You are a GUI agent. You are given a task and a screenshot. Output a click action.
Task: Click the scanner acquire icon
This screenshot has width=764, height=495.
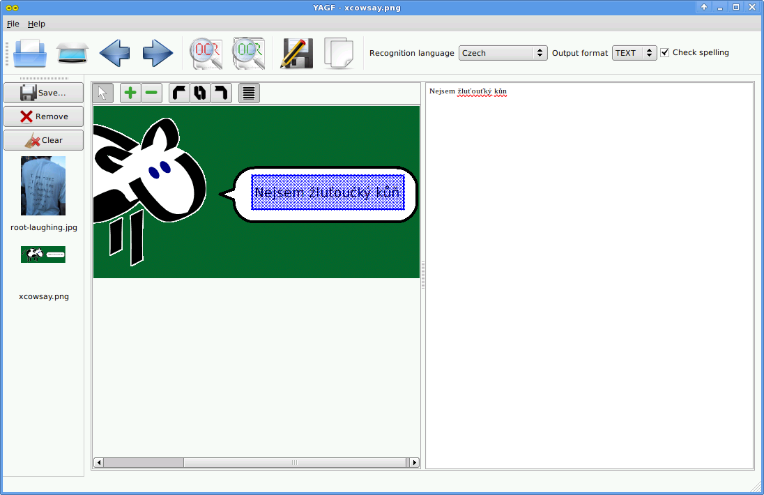(x=72, y=53)
